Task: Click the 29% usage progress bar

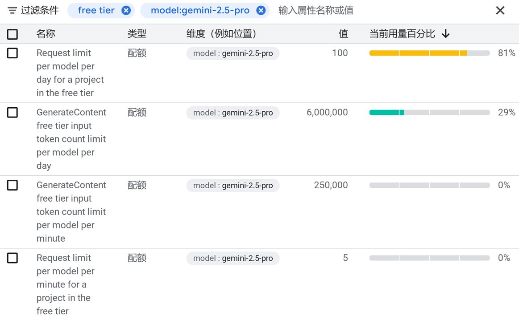Action: pos(428,113)
